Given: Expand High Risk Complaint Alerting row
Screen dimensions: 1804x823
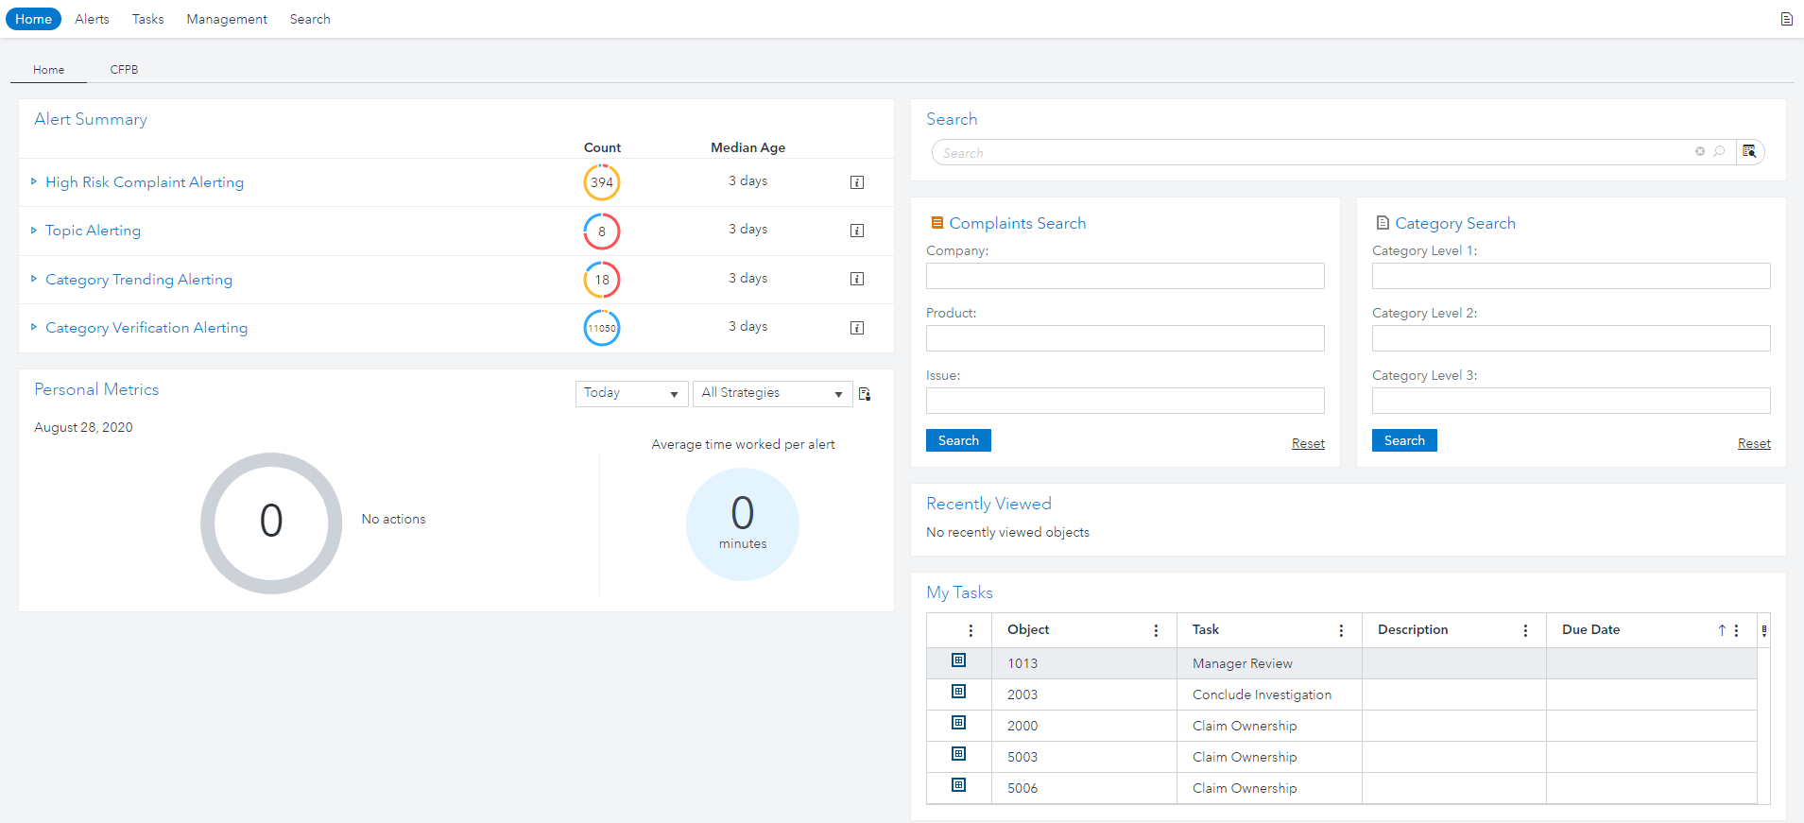Looking at the screenshot, I should click(x=34, y=181).
